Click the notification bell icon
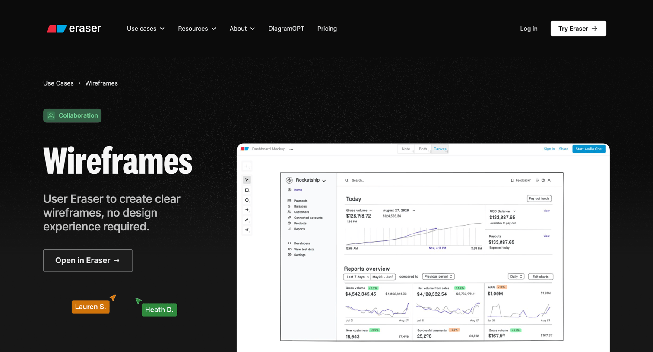The width and height of the screenshot is (653, 352). 537,180
